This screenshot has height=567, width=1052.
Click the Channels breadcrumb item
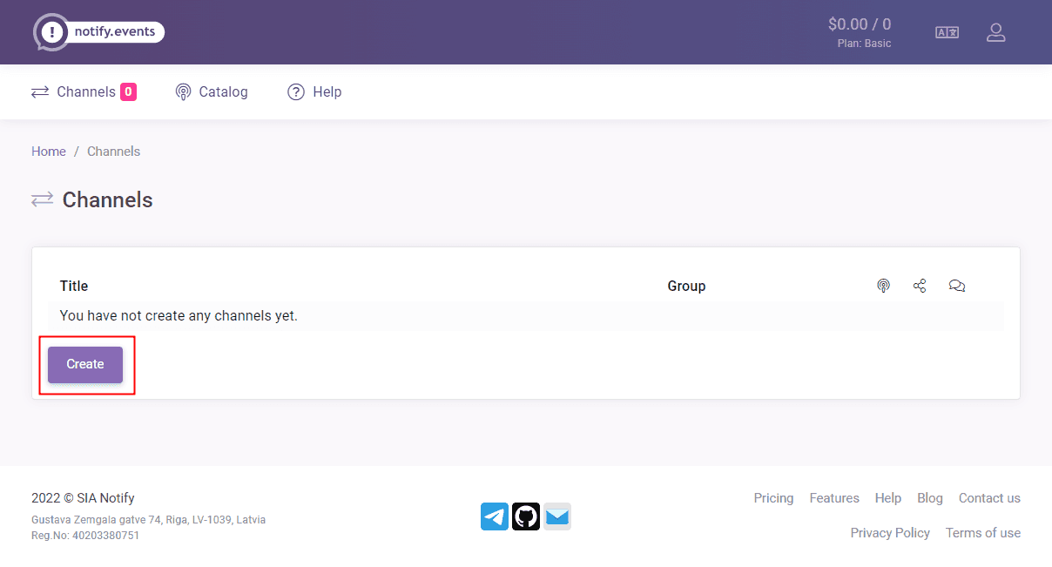tap(113, 152)
